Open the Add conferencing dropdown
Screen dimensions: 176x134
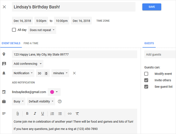(28, 64)
